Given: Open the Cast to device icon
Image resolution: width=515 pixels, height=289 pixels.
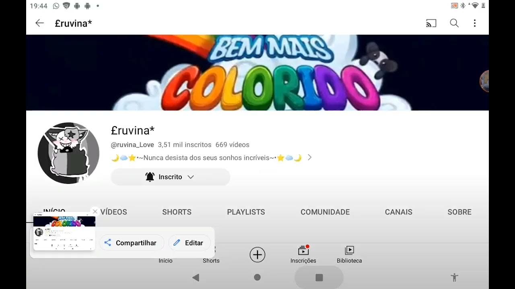Looking at the screenshot, I should (431, 23).
